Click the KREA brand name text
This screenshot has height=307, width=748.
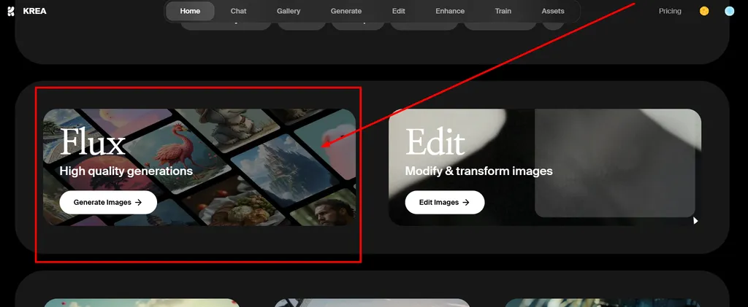pos(34,11)
